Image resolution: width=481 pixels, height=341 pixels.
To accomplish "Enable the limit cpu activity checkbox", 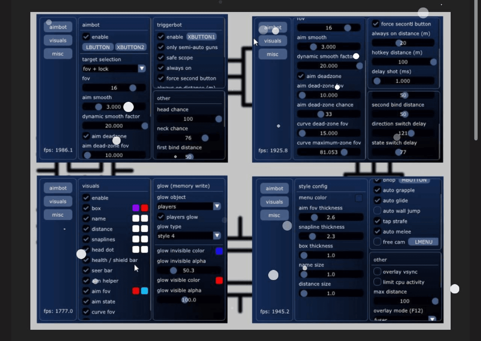I will pos(377,282).
